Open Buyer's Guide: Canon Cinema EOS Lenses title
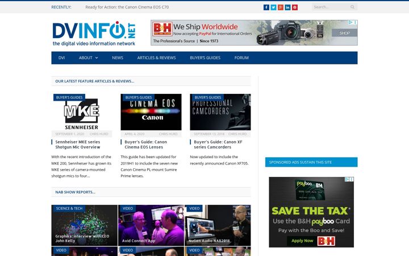Screen dimensions: 409x256 [146, 144]
